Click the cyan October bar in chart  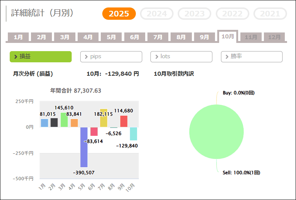pyautogui.click(x=134, y=134)
